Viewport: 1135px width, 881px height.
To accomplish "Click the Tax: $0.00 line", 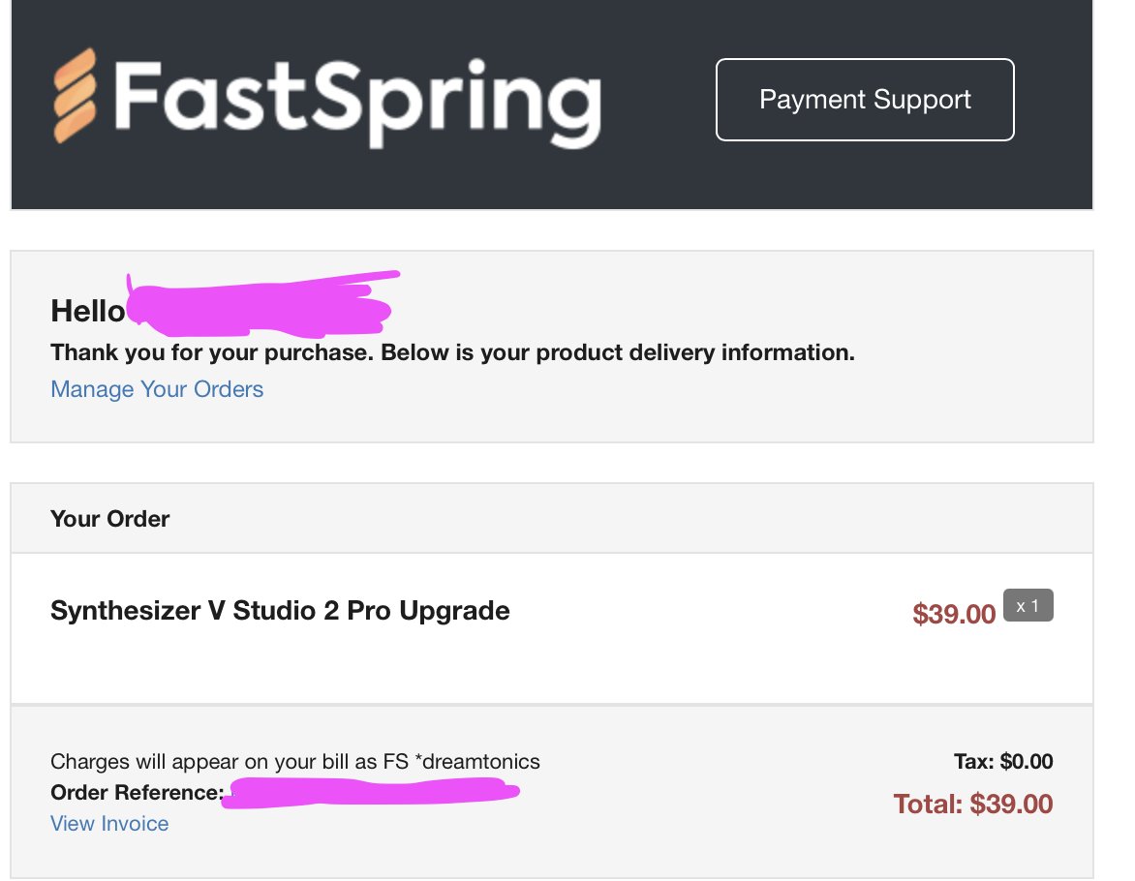I will click(1003, 762).
